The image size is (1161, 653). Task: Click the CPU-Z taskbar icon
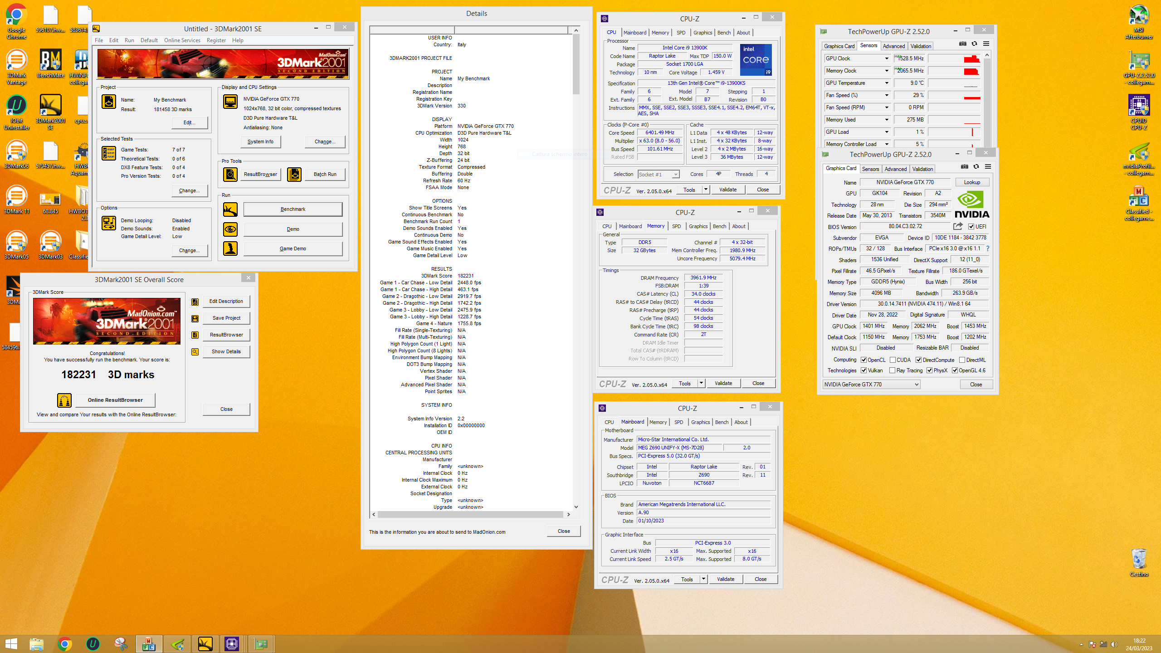pos(232,644)
